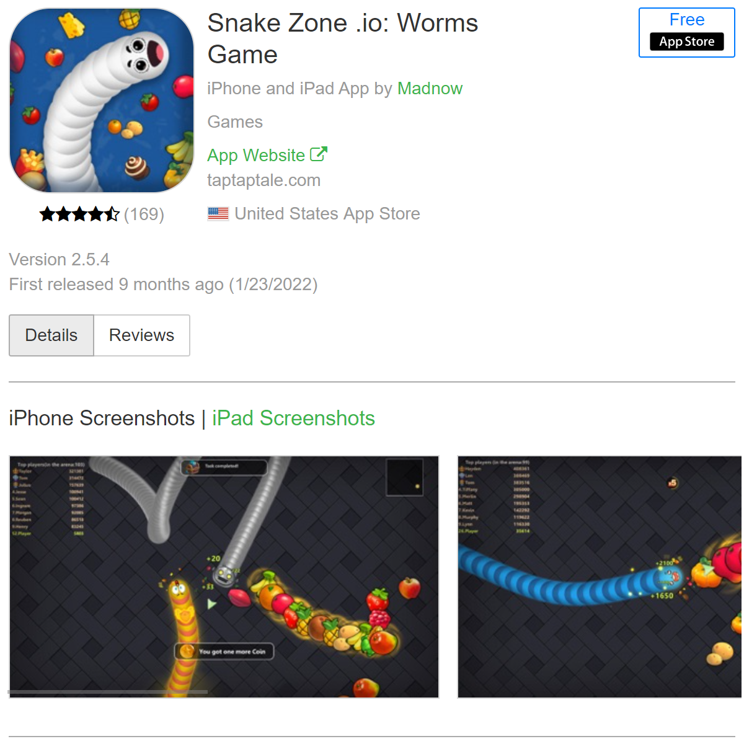
Task: Select the iPhone Screenshots heading
Action: click(x=102, y=418)
